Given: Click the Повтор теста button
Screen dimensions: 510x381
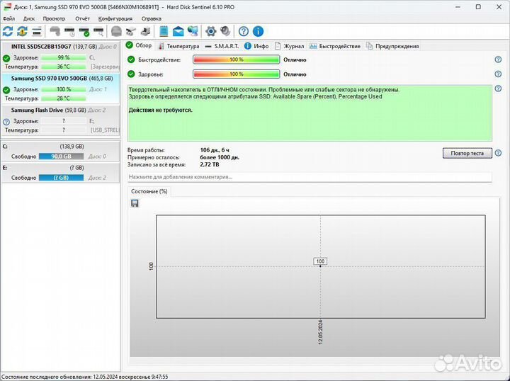Looking at the screenshot, I should click(467, 153).
